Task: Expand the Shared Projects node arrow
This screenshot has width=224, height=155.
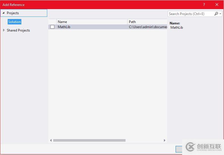Action: coord(4,30)
